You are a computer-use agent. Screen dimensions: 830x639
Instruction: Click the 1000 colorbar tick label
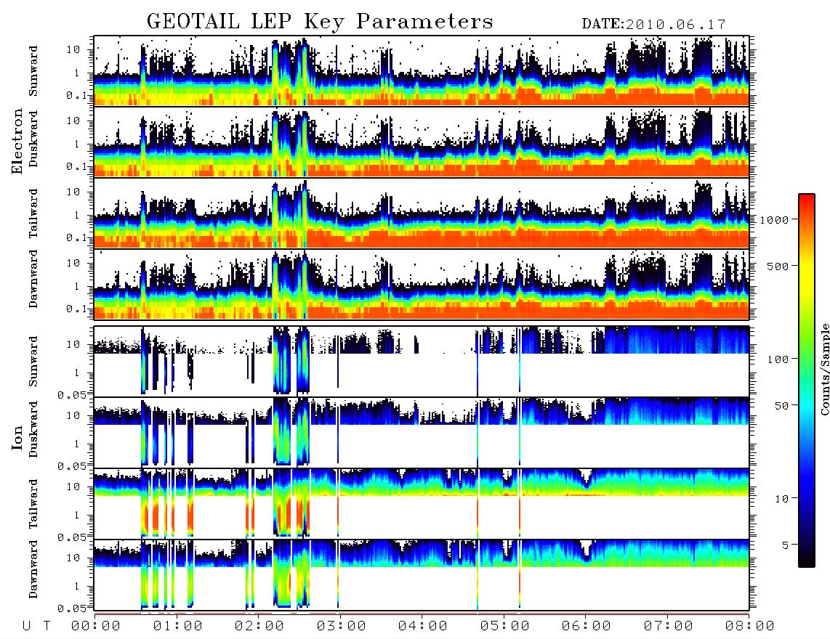click(774, 220)
